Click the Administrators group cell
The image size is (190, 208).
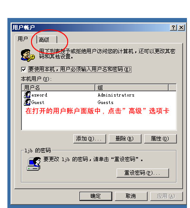click(x=116, y=95)
